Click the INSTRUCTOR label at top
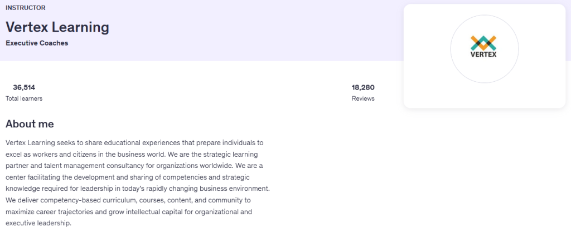The image size is (571, 233). pos(26,8)
